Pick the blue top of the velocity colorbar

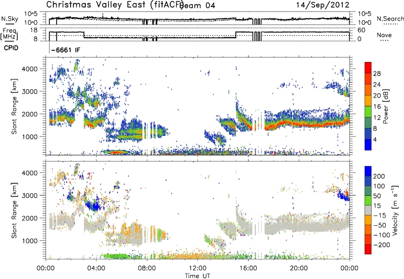pos(368,171)
